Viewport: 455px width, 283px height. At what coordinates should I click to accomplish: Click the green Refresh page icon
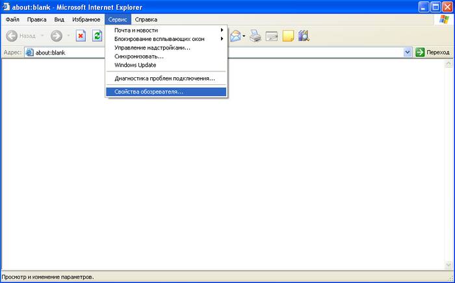pyautogui.click(x=97, y=36)
